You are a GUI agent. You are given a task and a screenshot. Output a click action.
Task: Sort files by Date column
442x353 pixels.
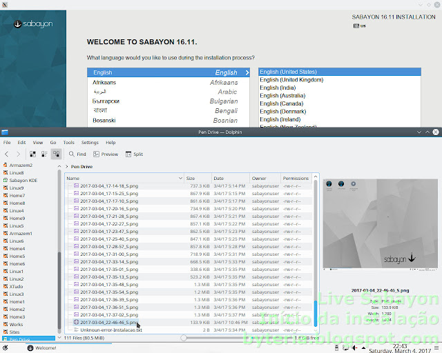click(231, 178)
